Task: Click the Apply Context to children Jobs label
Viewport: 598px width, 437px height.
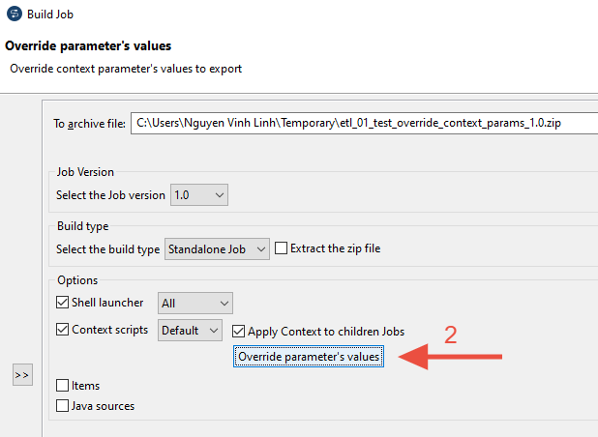Action: point(326,332)
